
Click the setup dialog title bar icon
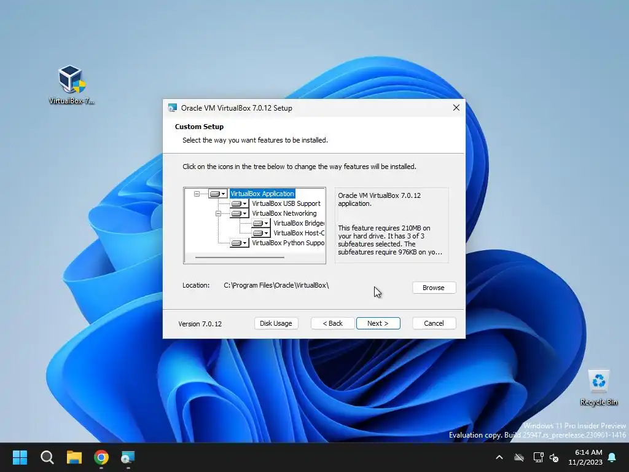coord(173,108)
